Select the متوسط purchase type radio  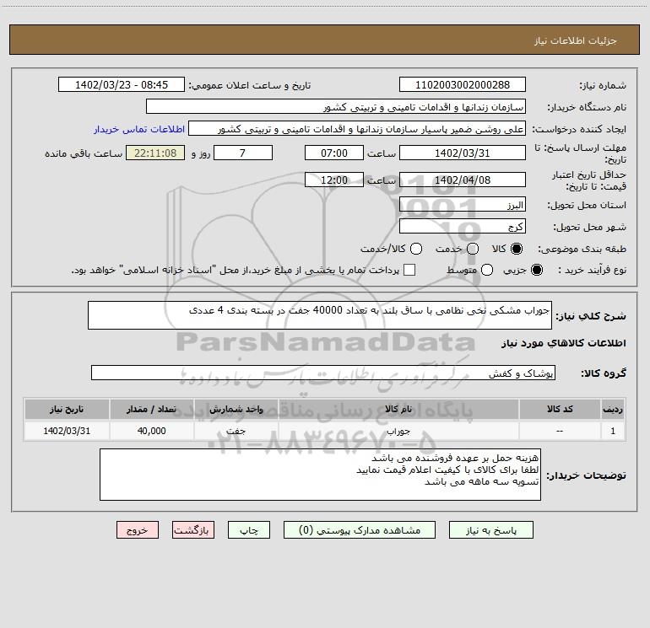point(487,271)
